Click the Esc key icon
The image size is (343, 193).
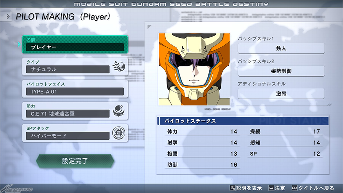click(295, 188)
